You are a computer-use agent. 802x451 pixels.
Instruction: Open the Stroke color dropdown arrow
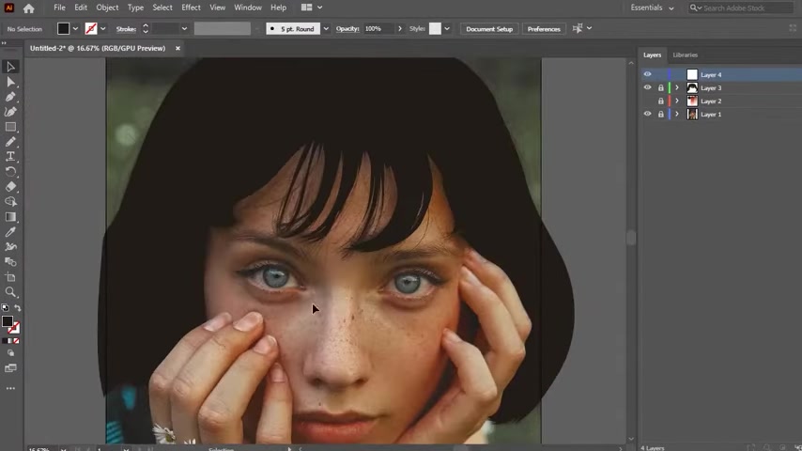click(102, 29)
